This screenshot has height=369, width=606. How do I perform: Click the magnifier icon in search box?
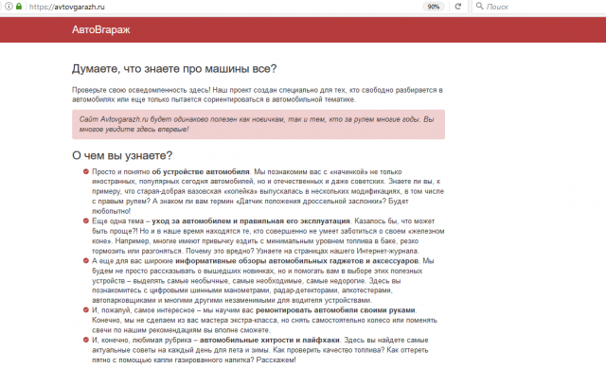pyautogui.click(x=480, y=7)
